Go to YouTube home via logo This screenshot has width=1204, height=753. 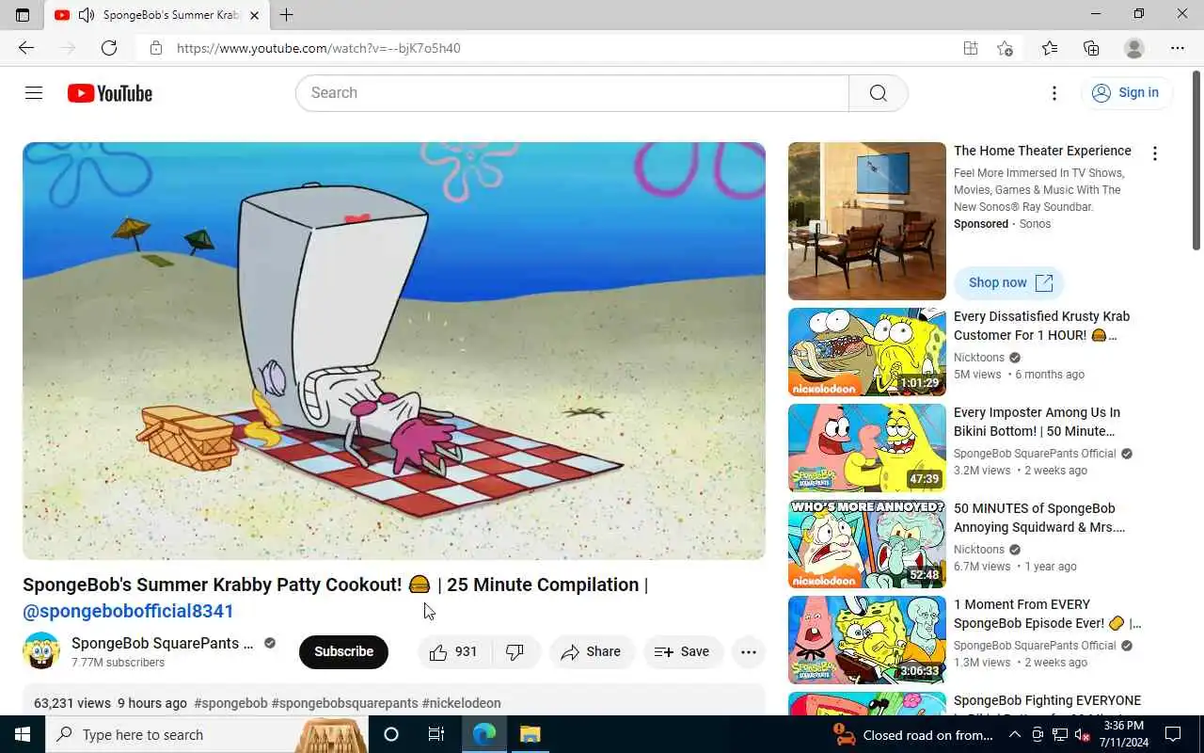(x=110, y=93)
